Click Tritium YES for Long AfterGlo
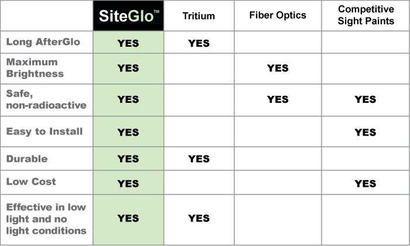 (199, 43)
